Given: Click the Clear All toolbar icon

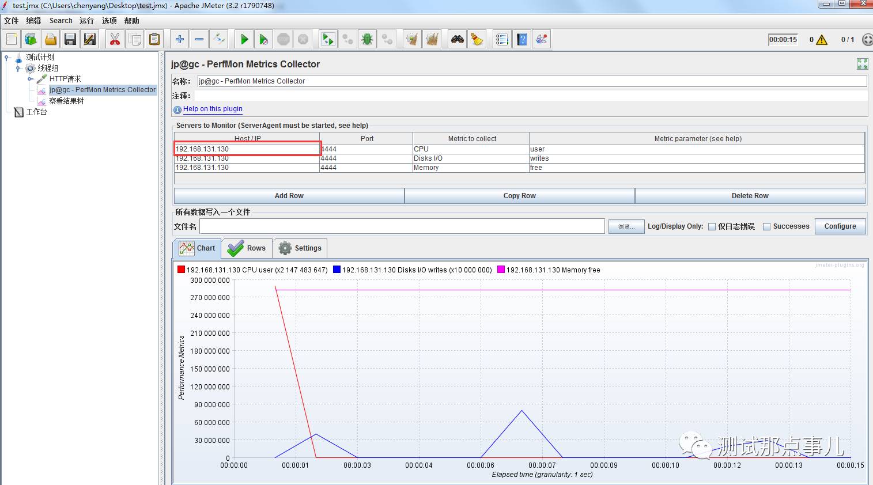Looking at the screenshot, I should pos(432,39).
